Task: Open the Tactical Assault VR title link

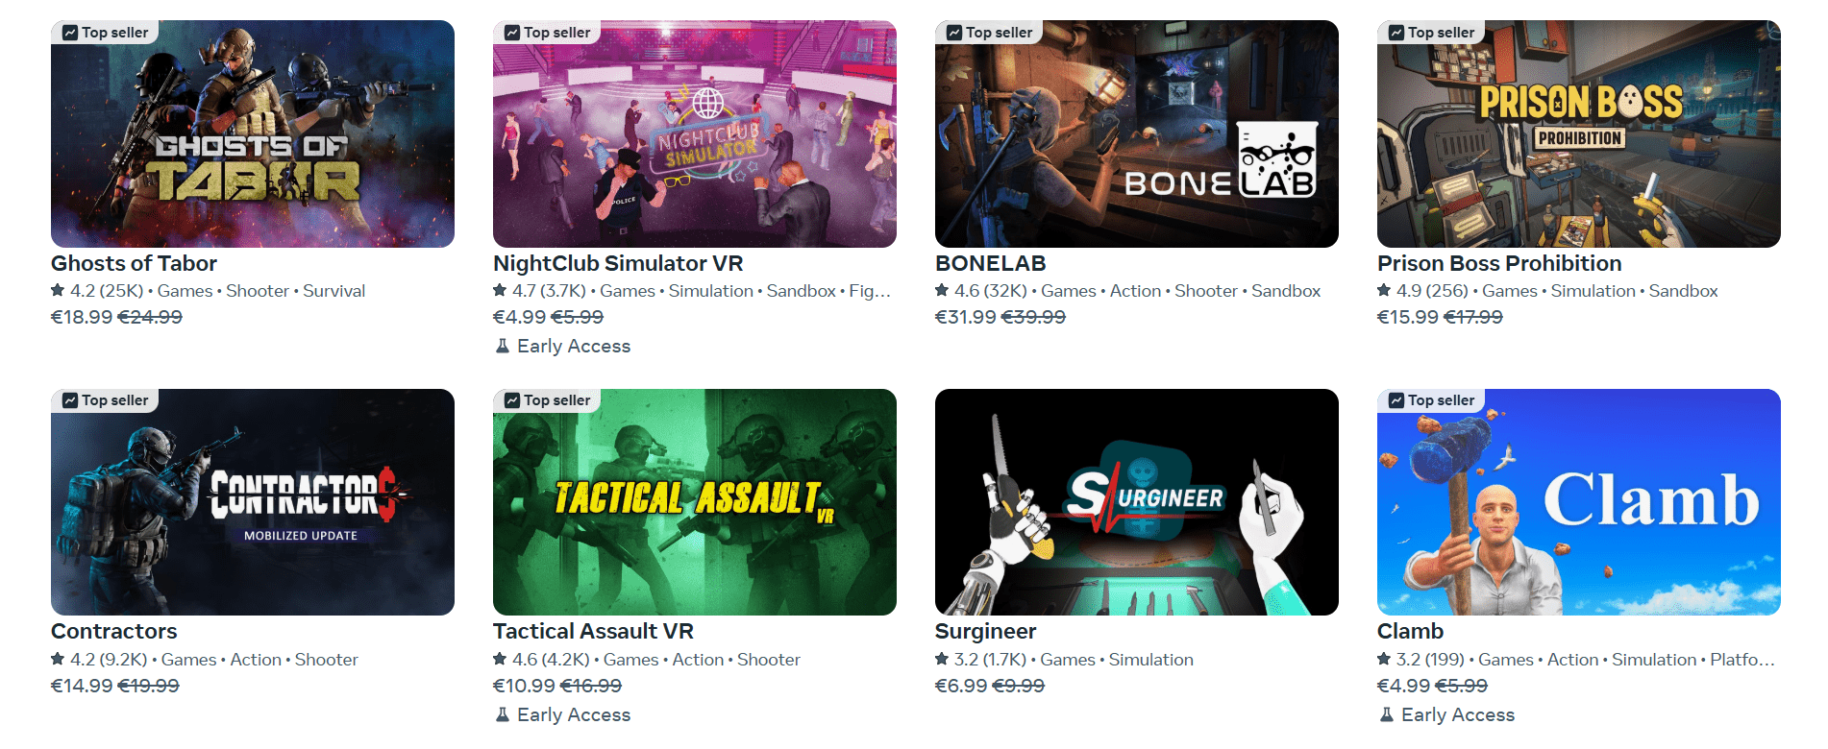Action: [593, 631]
